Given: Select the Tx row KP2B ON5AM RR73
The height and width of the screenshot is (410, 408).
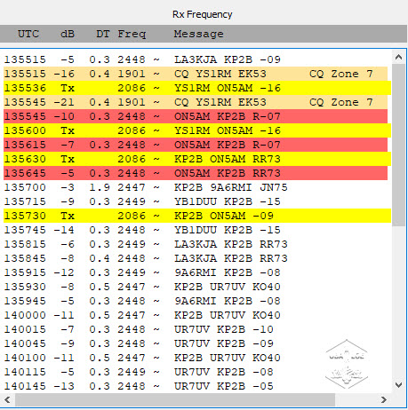Looking at the screenshot, I should coord(197,159).
